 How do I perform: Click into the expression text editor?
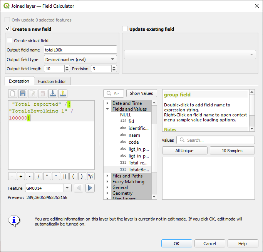tap(51, 135)
